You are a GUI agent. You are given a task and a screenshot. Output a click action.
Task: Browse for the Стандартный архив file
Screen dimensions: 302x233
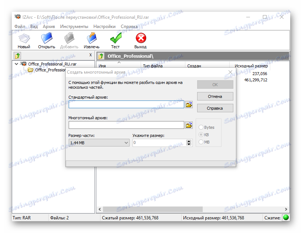coord(189,105)
